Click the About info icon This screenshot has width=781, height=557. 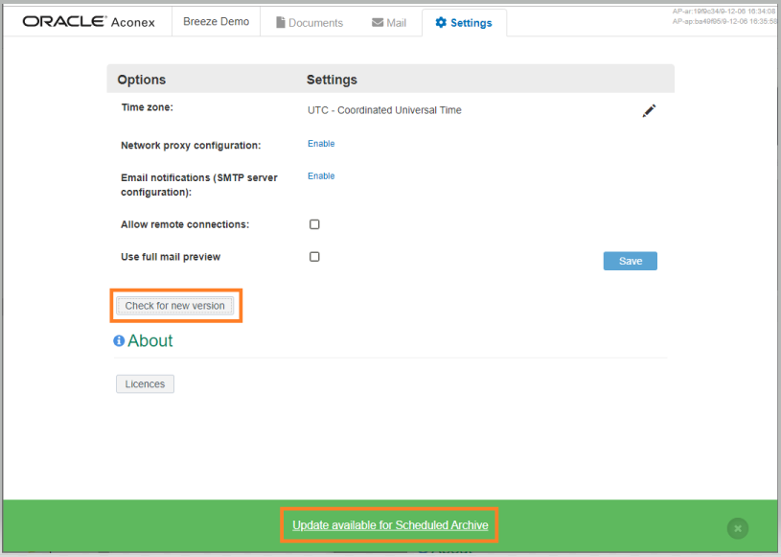[x=119, y=340]
